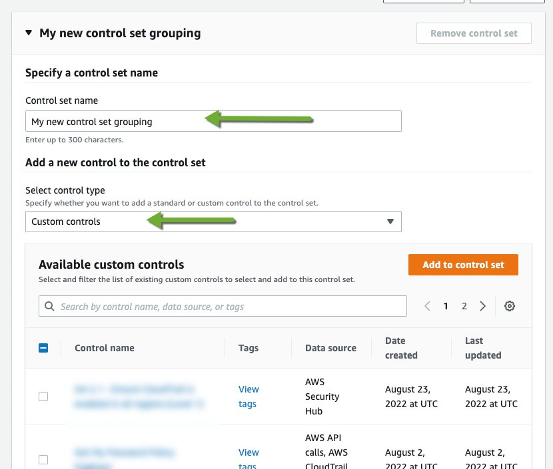Check the first control row checkbox
The width and height of the screenshot is (553, 469).
coord(43,396)
